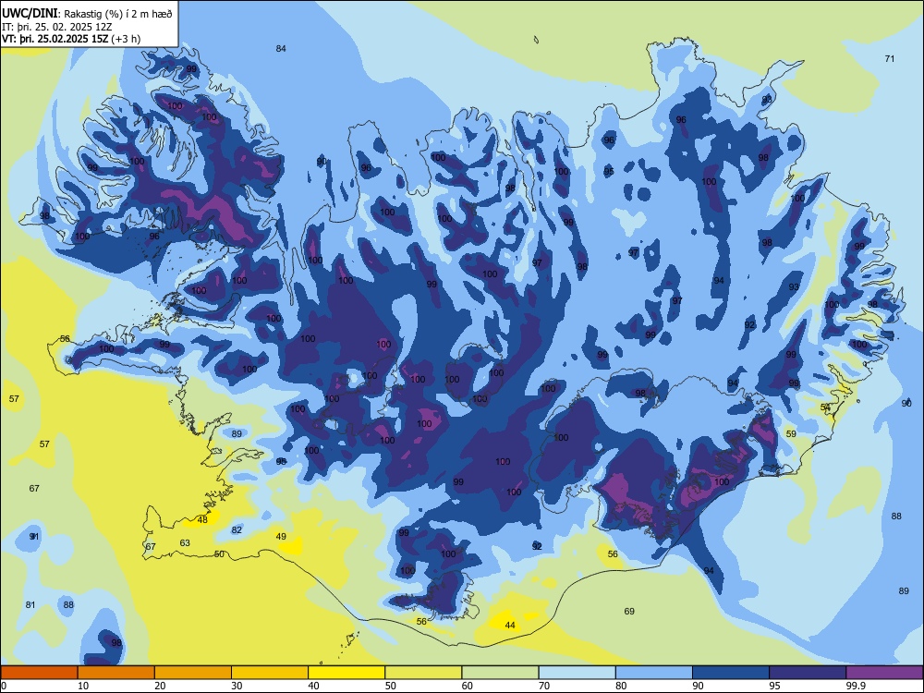Screen dimensions: 924x693
Task: Click the '70' legend tick label
Action: click(544, 686)
